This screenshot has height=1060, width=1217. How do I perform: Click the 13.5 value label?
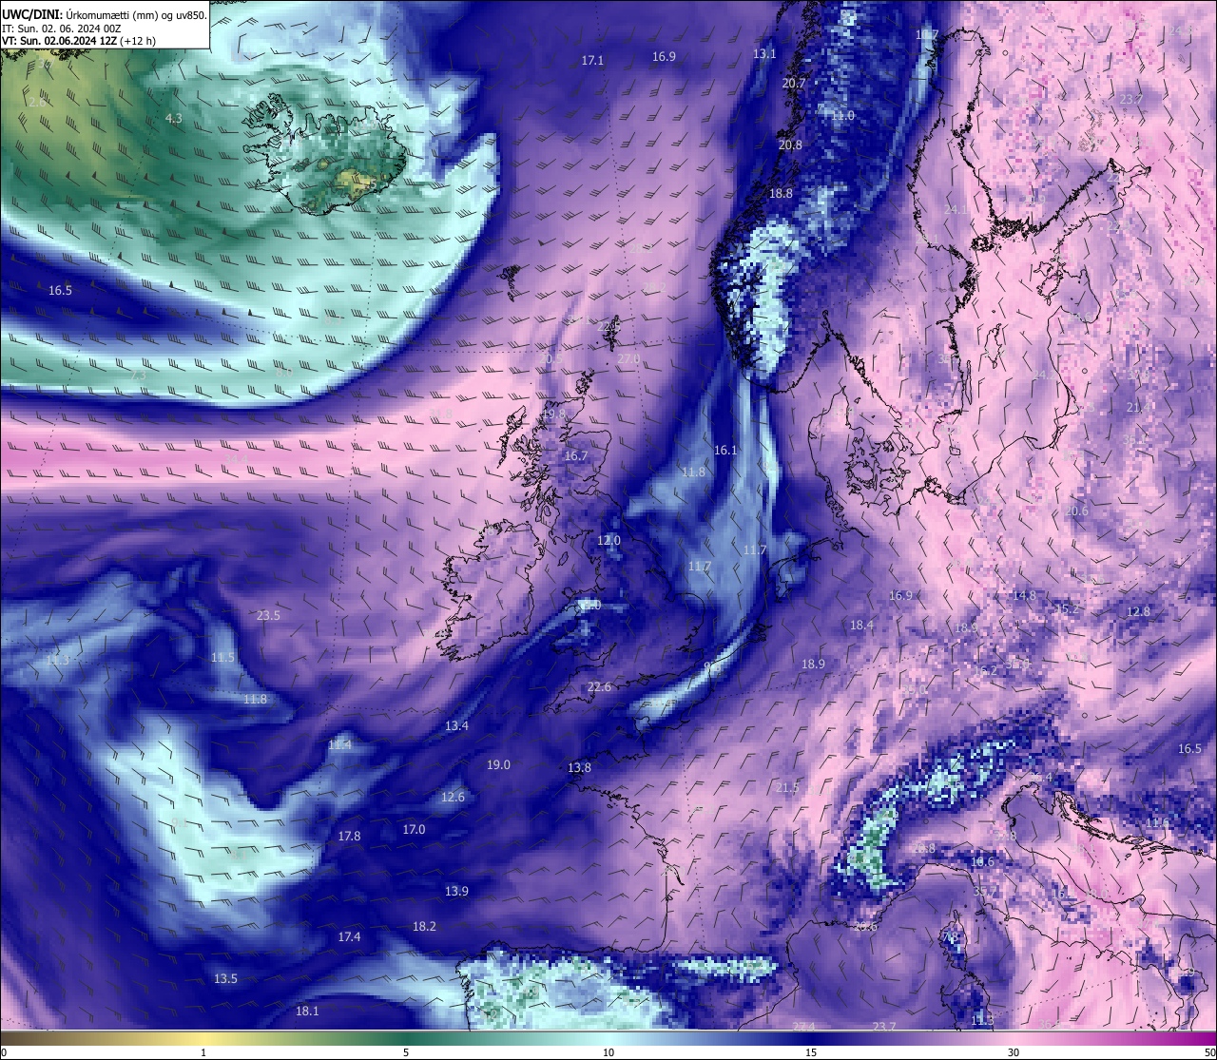click(225, 979)
